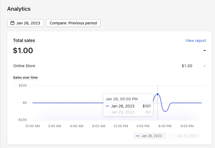The height and width of the screenshot is (148, 215).
Task: Click the 6:00 PM axis label
Action: point(165,126)
